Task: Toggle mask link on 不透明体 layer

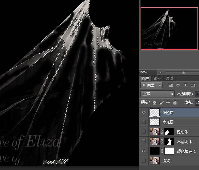Action: coord(162,141)
